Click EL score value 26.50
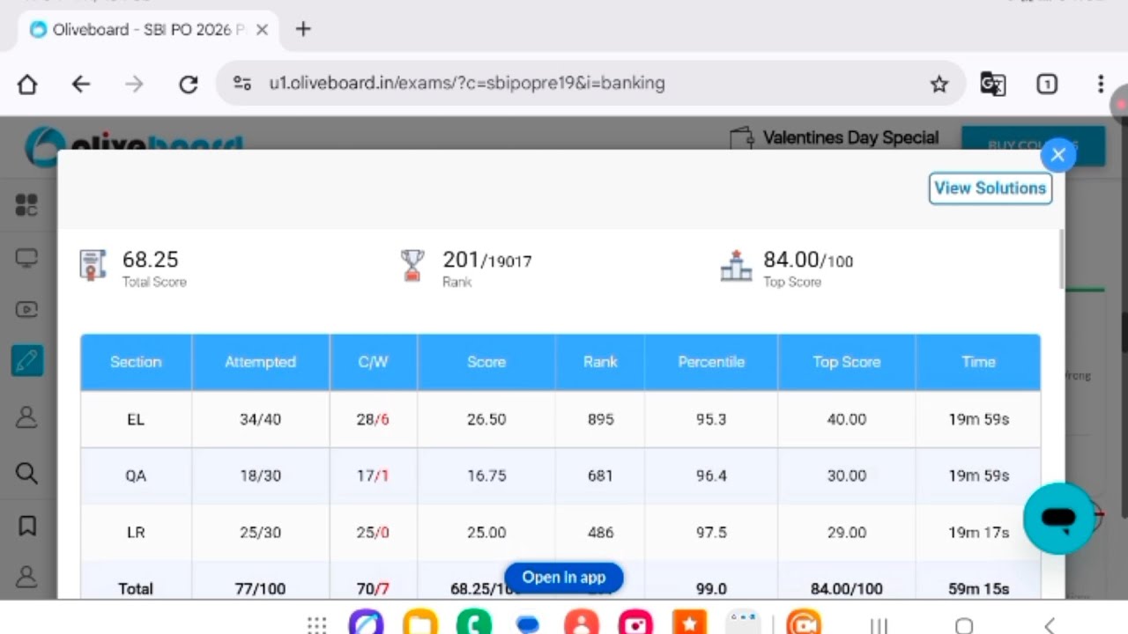 point(486,419)
